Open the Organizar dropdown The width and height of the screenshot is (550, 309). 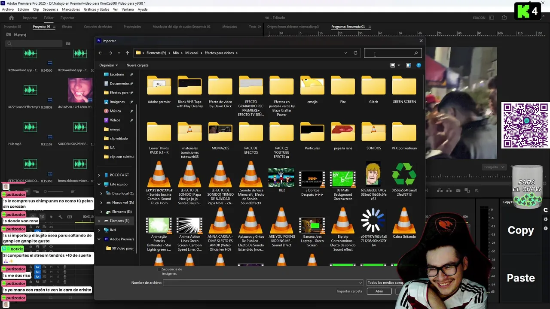point(108,65)
